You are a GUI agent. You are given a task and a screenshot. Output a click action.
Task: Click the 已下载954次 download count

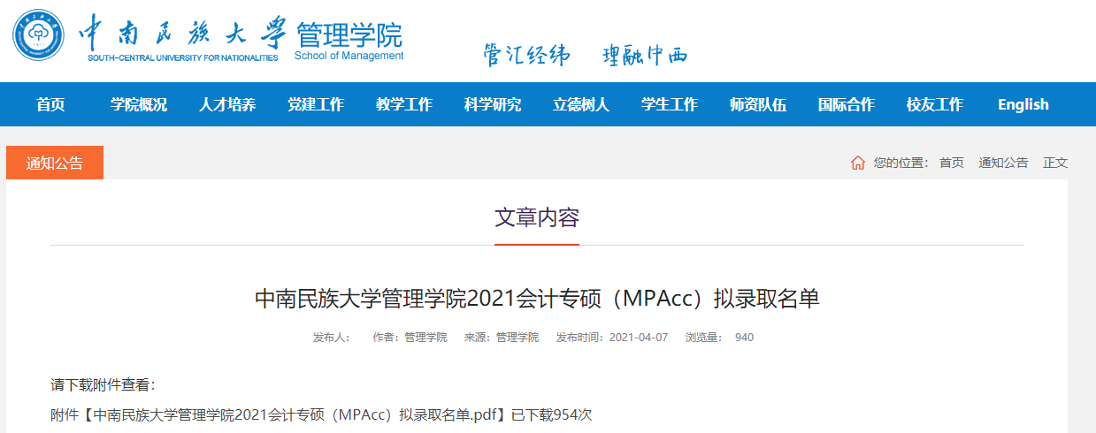[x=551, y=414]
